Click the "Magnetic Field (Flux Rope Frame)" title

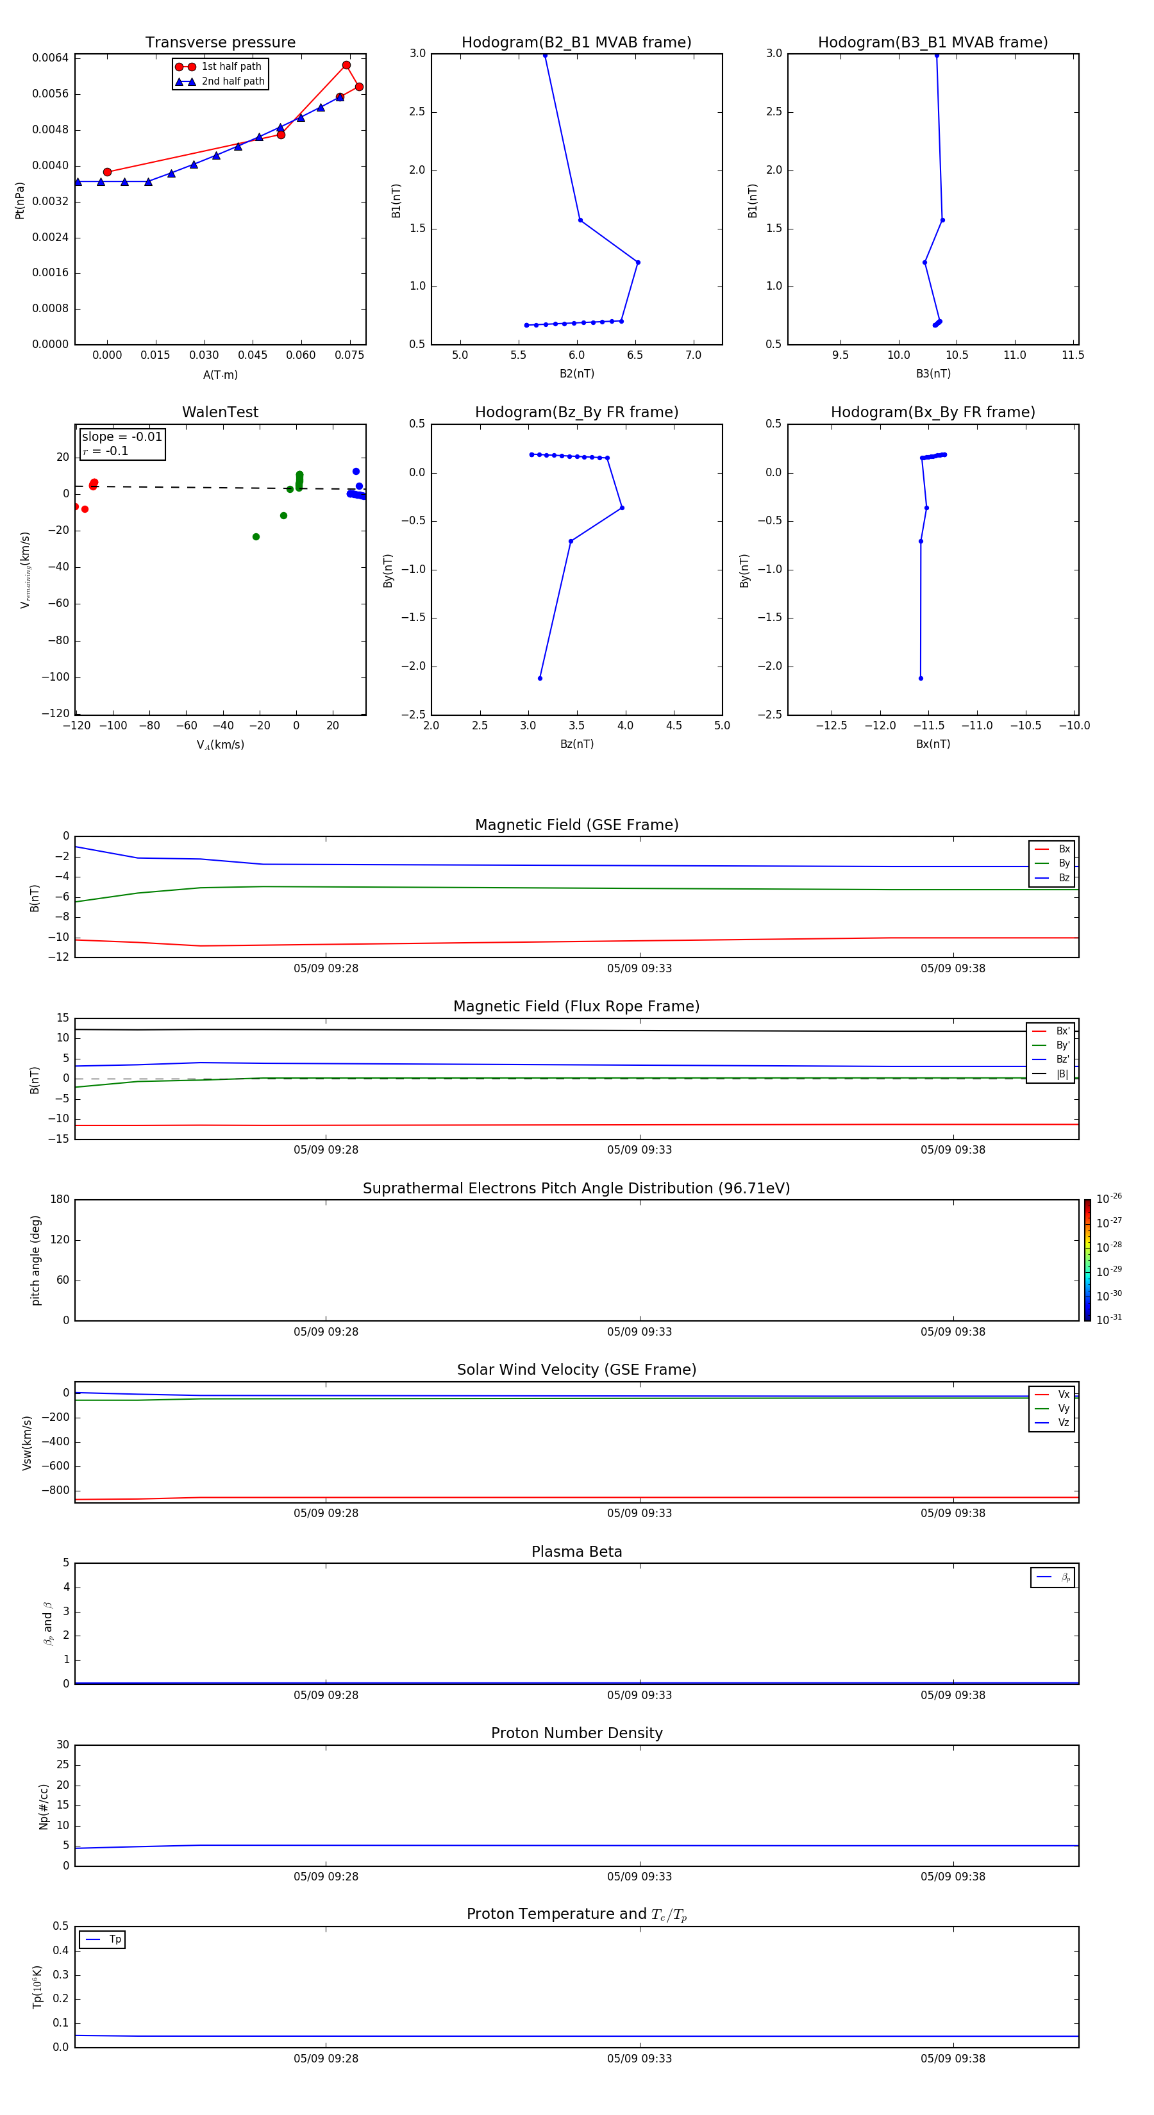click(x=576, y=1007)
